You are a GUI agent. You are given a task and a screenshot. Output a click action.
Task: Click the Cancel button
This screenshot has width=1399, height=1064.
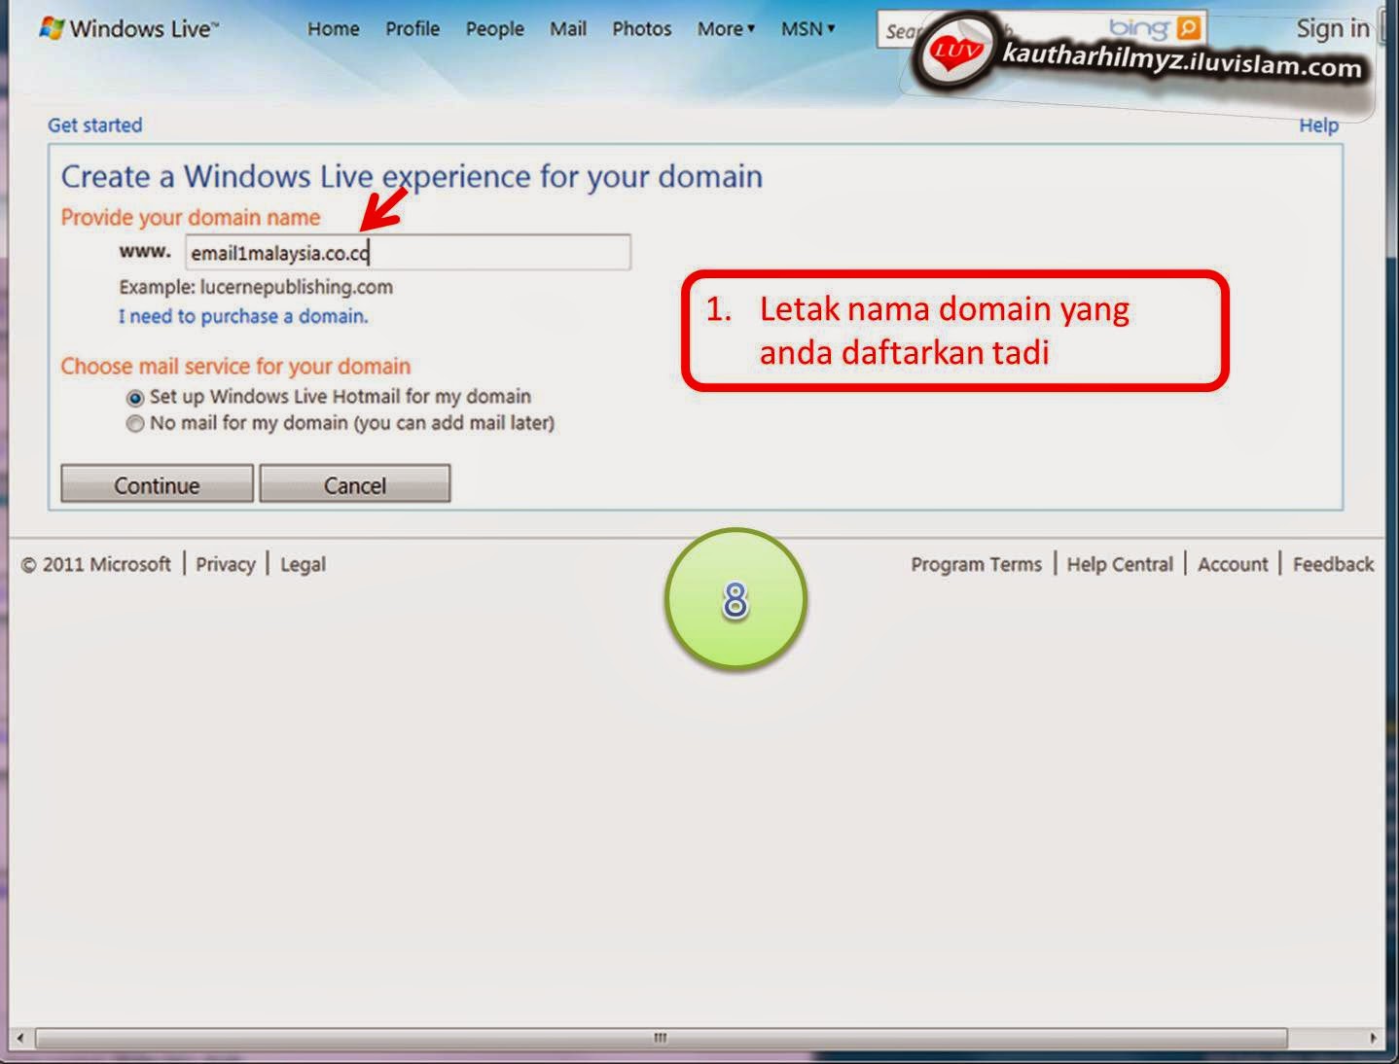click(355, 484)
